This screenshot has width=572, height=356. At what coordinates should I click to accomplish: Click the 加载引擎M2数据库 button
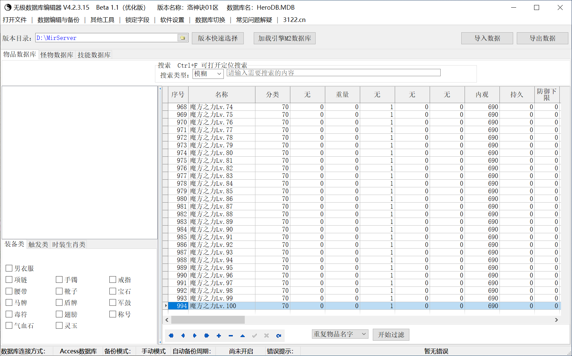point(285,38)
